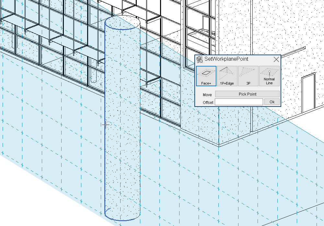Screen dimensions: 324x226
Task: Close the SetWorkplanePoint dialog
Action: [276, 59]
